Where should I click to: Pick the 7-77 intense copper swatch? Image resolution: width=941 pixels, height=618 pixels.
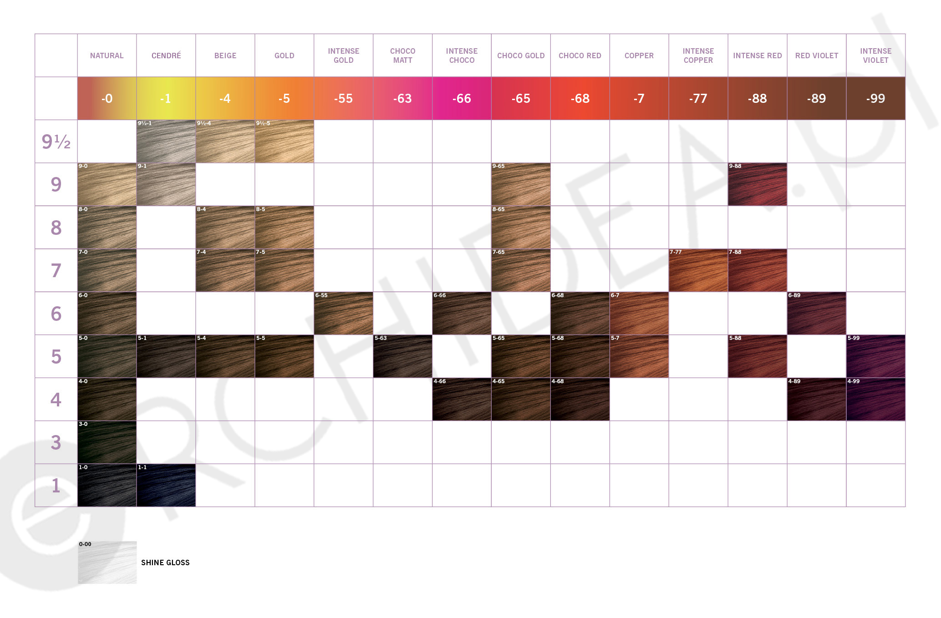[698, 270]
